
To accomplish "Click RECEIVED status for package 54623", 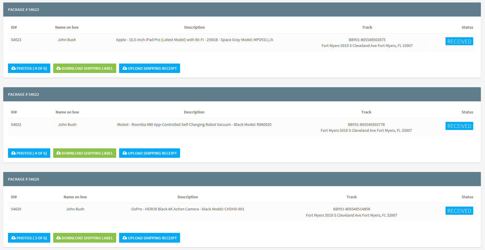I will click(x=459, y=41).
